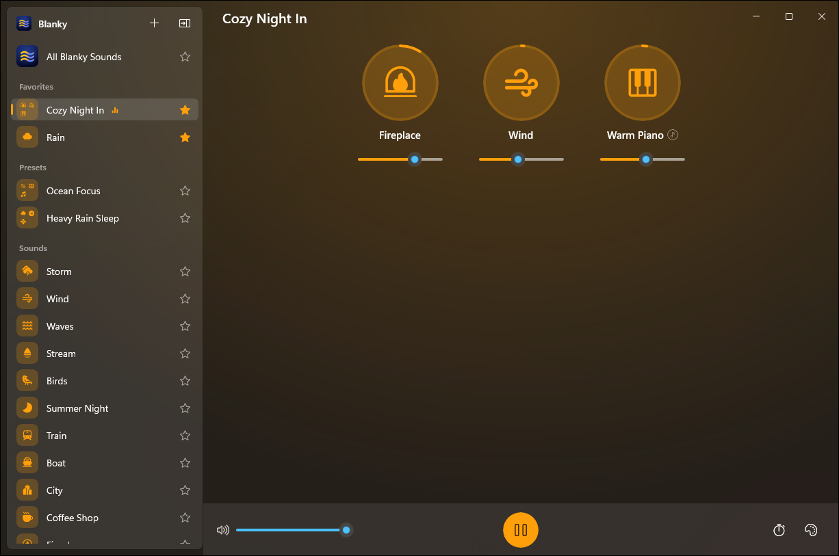The width and height of the screenshot is (839, 556).
Task: Star the Birds sound
Action: pos(185,381)
